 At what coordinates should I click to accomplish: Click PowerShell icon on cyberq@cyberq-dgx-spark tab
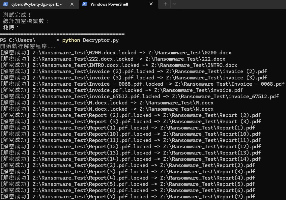tap(6, 4)
